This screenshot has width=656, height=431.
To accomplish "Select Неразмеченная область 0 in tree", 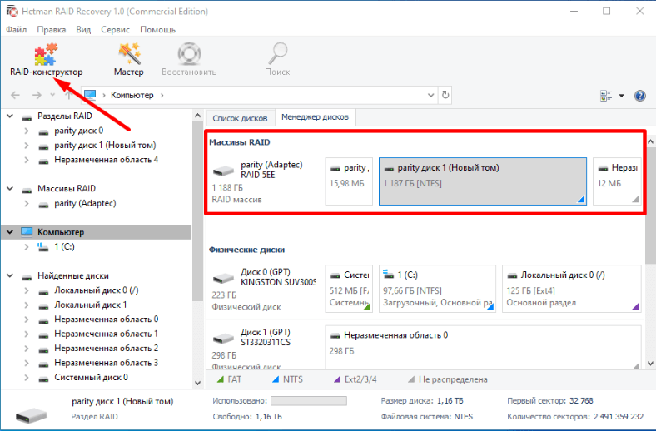I will click(107, 320).
